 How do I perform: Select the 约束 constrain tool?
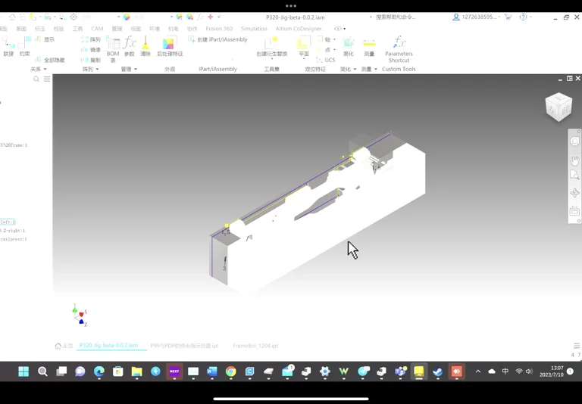[x=24, y=46]
